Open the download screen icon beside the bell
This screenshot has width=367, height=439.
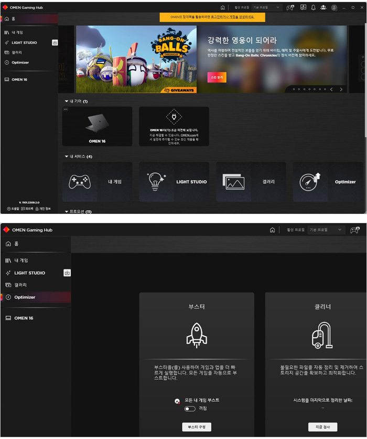tap(303, 7)
